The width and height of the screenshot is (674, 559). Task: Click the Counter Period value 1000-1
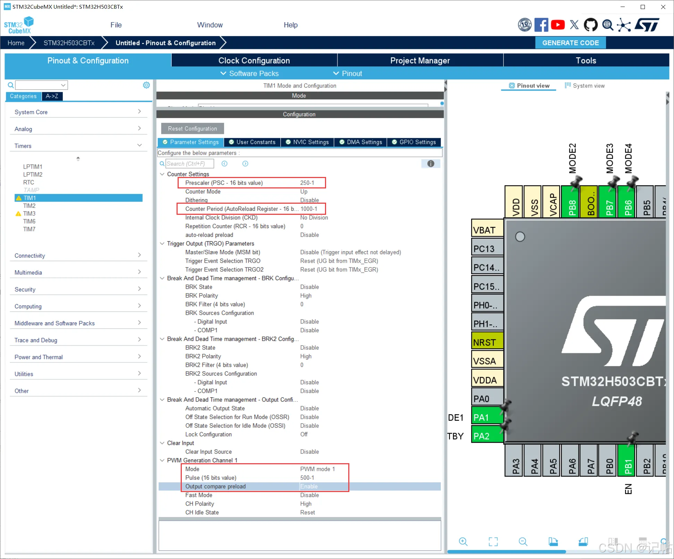pos(309,209)
